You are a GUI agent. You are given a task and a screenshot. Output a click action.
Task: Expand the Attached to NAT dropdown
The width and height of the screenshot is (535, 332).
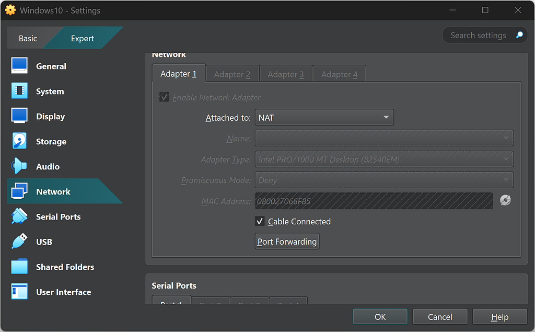tap(324, 118)
